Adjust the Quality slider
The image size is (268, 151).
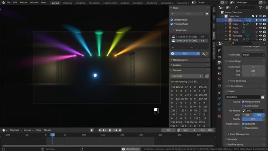pyautogui.click(x=253, y=119)
